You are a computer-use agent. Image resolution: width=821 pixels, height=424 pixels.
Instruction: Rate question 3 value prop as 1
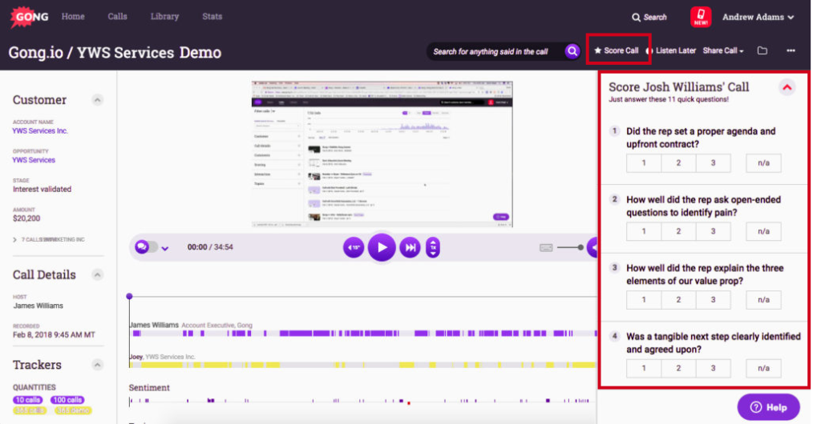click(x=644, y=300)
